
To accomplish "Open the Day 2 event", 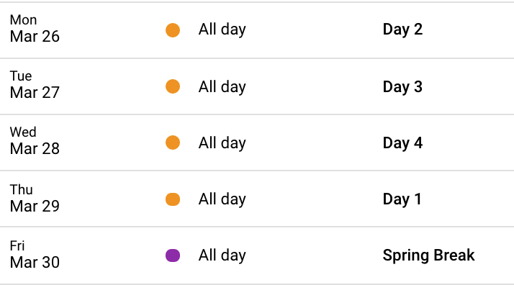I will (402, 30).
